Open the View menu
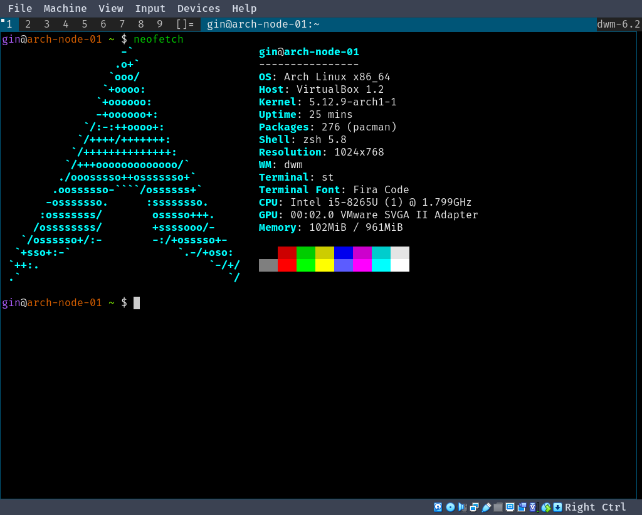The image size is (642, 515). tap(111, 8)
